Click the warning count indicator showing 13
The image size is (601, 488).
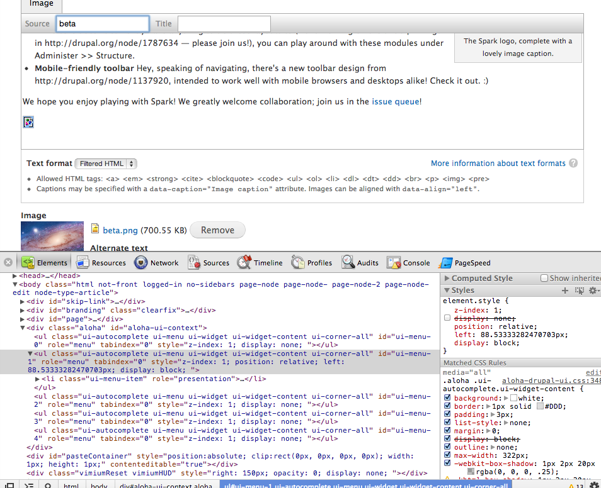pyautogui.click(x=576, y=485)
